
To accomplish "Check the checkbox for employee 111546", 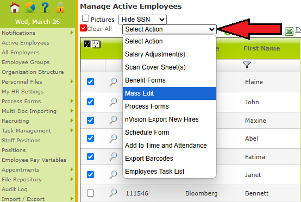I will pyautogui.click(x=90, y=193).
